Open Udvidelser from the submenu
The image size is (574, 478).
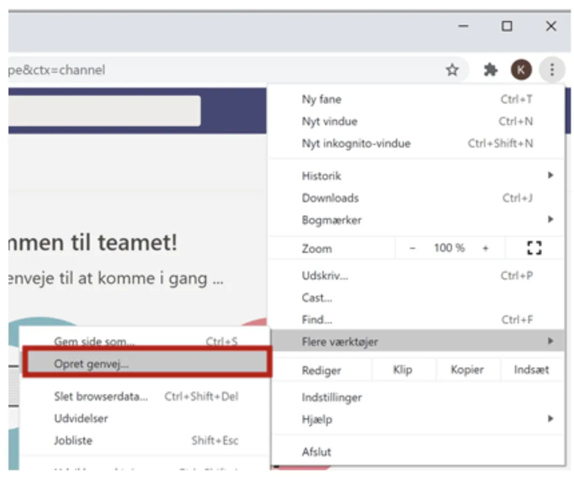[145, 419]
